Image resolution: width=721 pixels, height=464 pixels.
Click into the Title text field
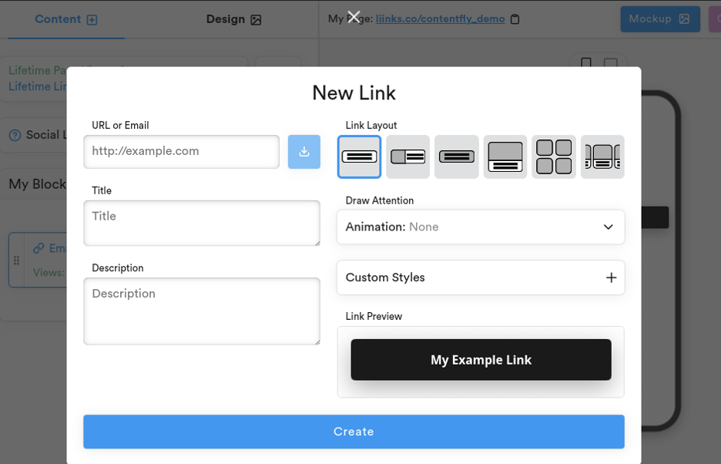pyautogui.click(x=202, y=223)
